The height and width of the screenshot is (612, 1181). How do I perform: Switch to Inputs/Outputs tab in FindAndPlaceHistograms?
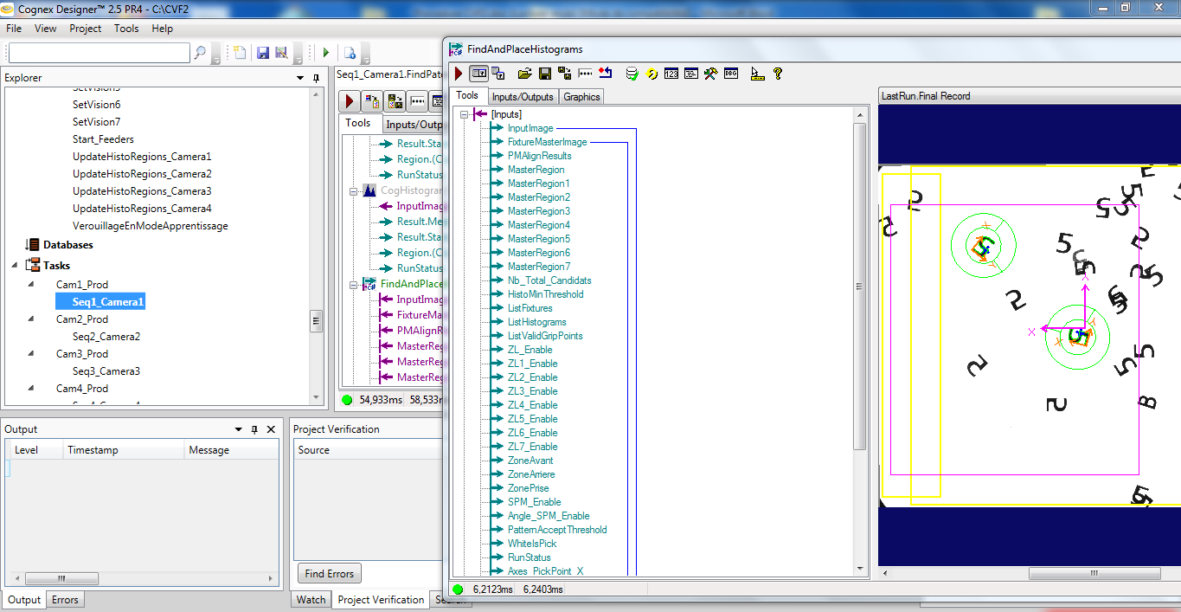pyautogui.click(x=523, y=97)
